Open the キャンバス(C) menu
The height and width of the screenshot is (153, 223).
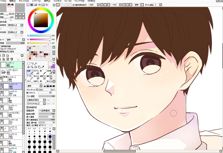pyautogui.click(x=24, y=1)
